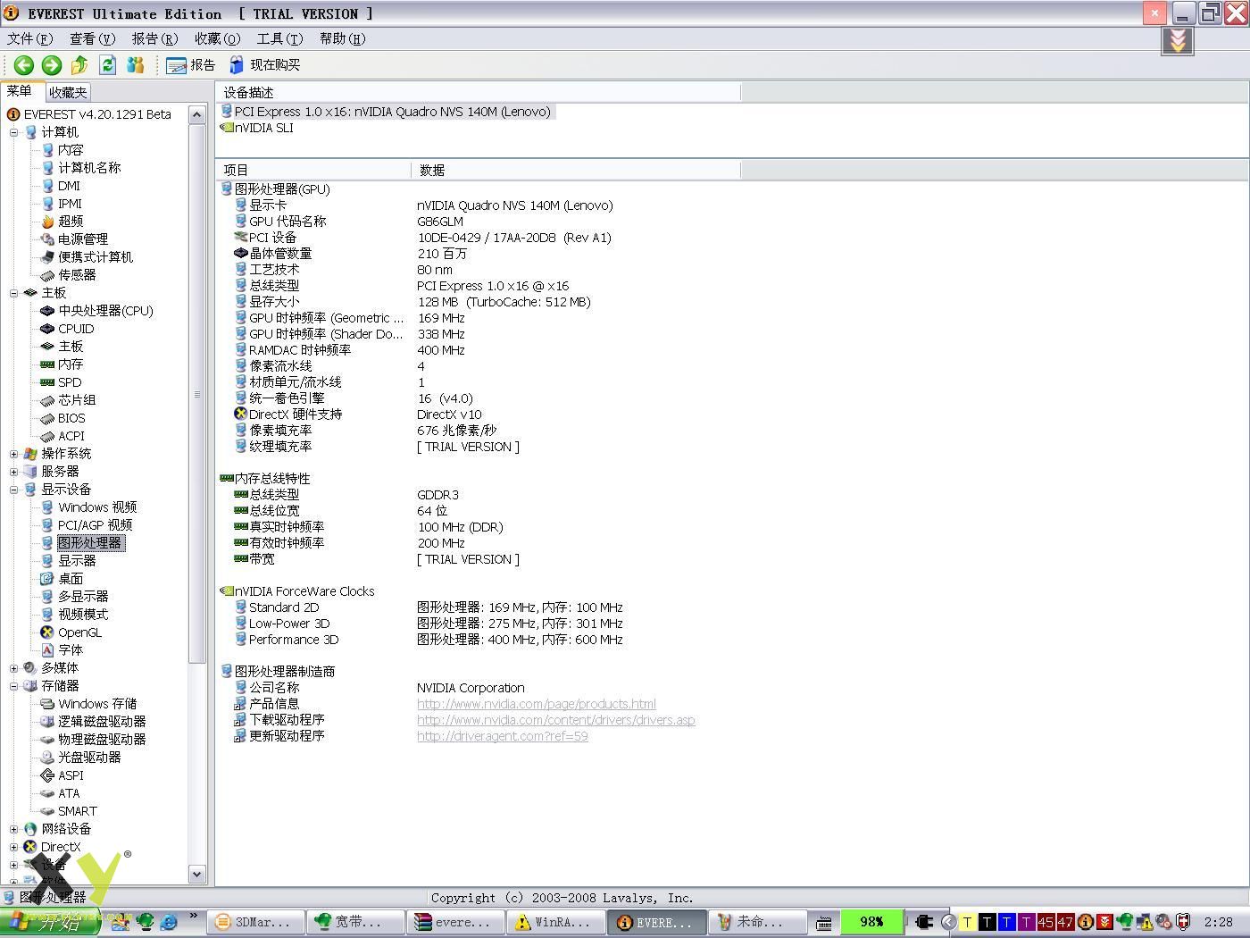Collapse the 计算机 tree node

(x=13, y=132)
